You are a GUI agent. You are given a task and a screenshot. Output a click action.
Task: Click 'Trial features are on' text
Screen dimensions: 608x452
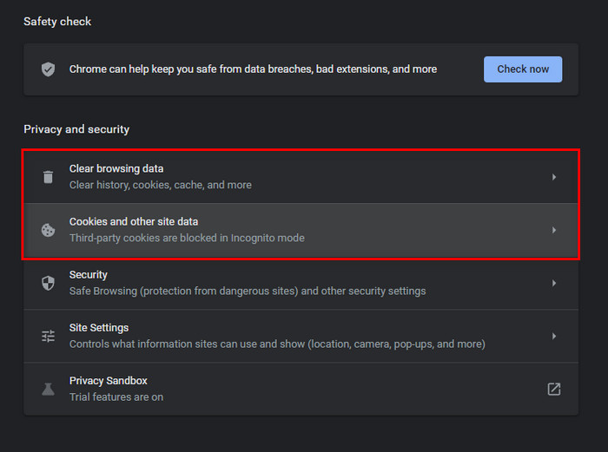click(x=116, y=397)
